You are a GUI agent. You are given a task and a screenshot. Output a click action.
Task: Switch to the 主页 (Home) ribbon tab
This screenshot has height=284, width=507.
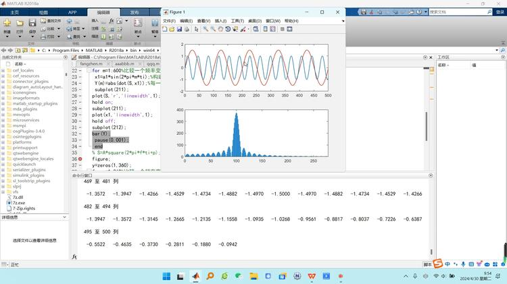pyautogui.click(x=15, y=12)
